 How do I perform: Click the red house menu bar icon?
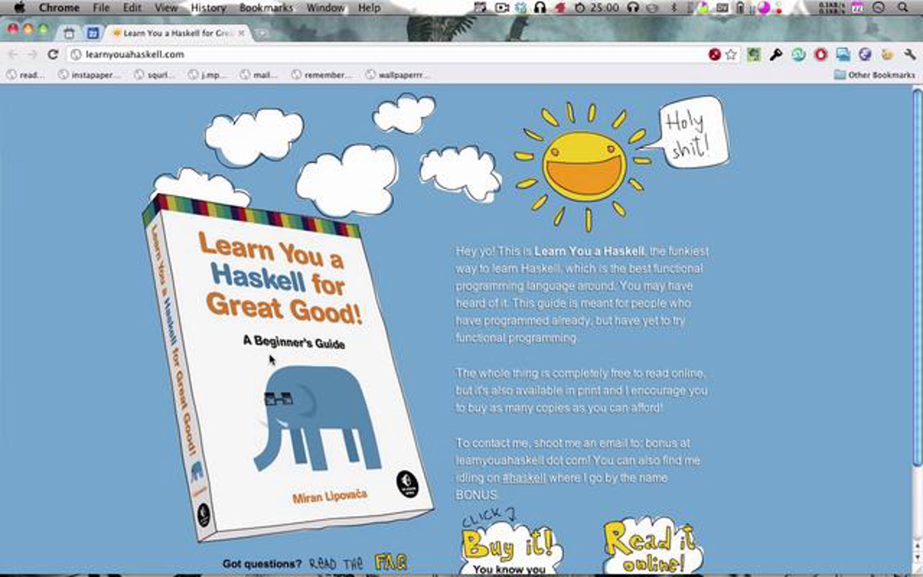(560, 7)
